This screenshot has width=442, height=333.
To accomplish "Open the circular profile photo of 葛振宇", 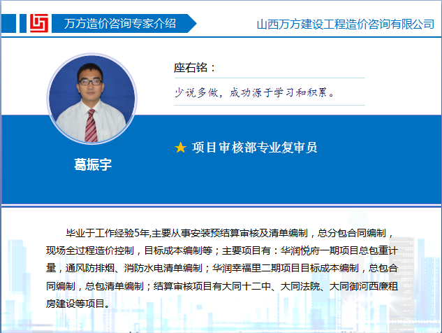I will pos(91,98).
